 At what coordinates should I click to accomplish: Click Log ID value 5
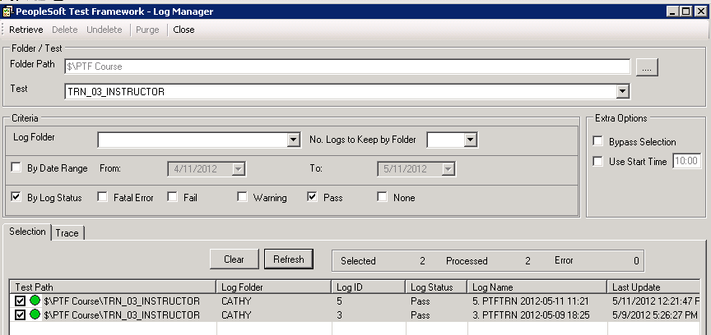coord(340,301)
